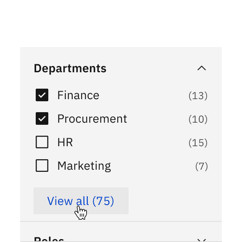Collapse the Departments section chevron
Viewport: 242px width, 242px height.
click(202, 68)
